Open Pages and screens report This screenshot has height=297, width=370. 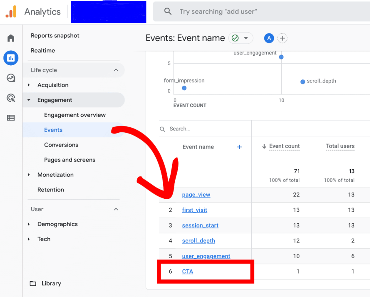point(70,160)
